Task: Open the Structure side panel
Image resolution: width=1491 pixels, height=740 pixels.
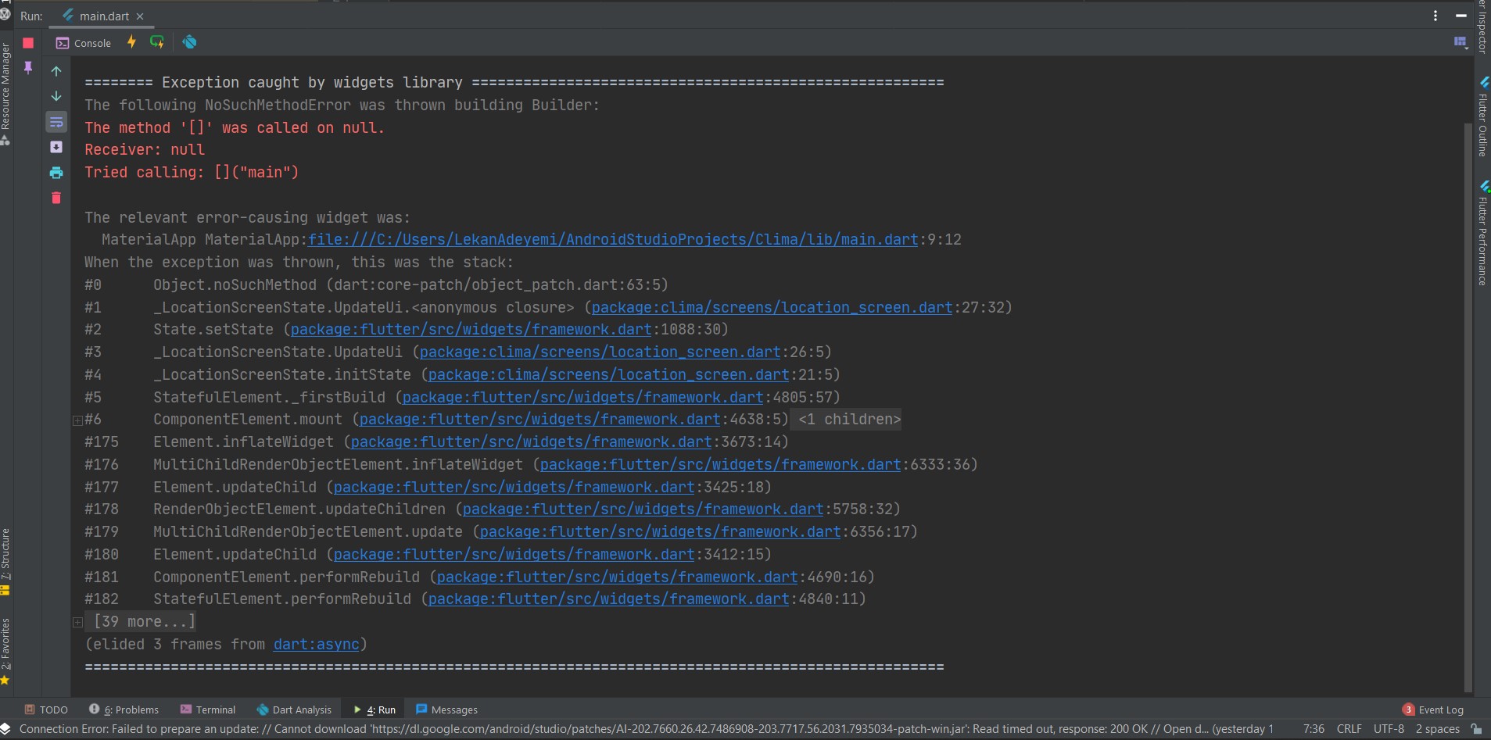Action: (5, 561)
